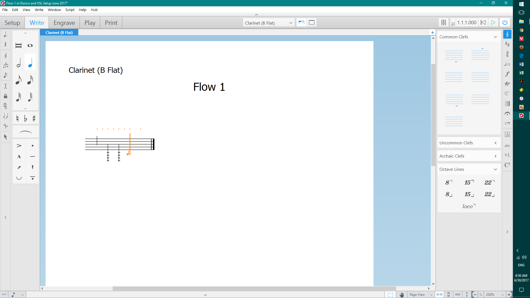This screenshot has width=530, height=298.
Task: Click the slur tool
Action: tap(25, 132)
